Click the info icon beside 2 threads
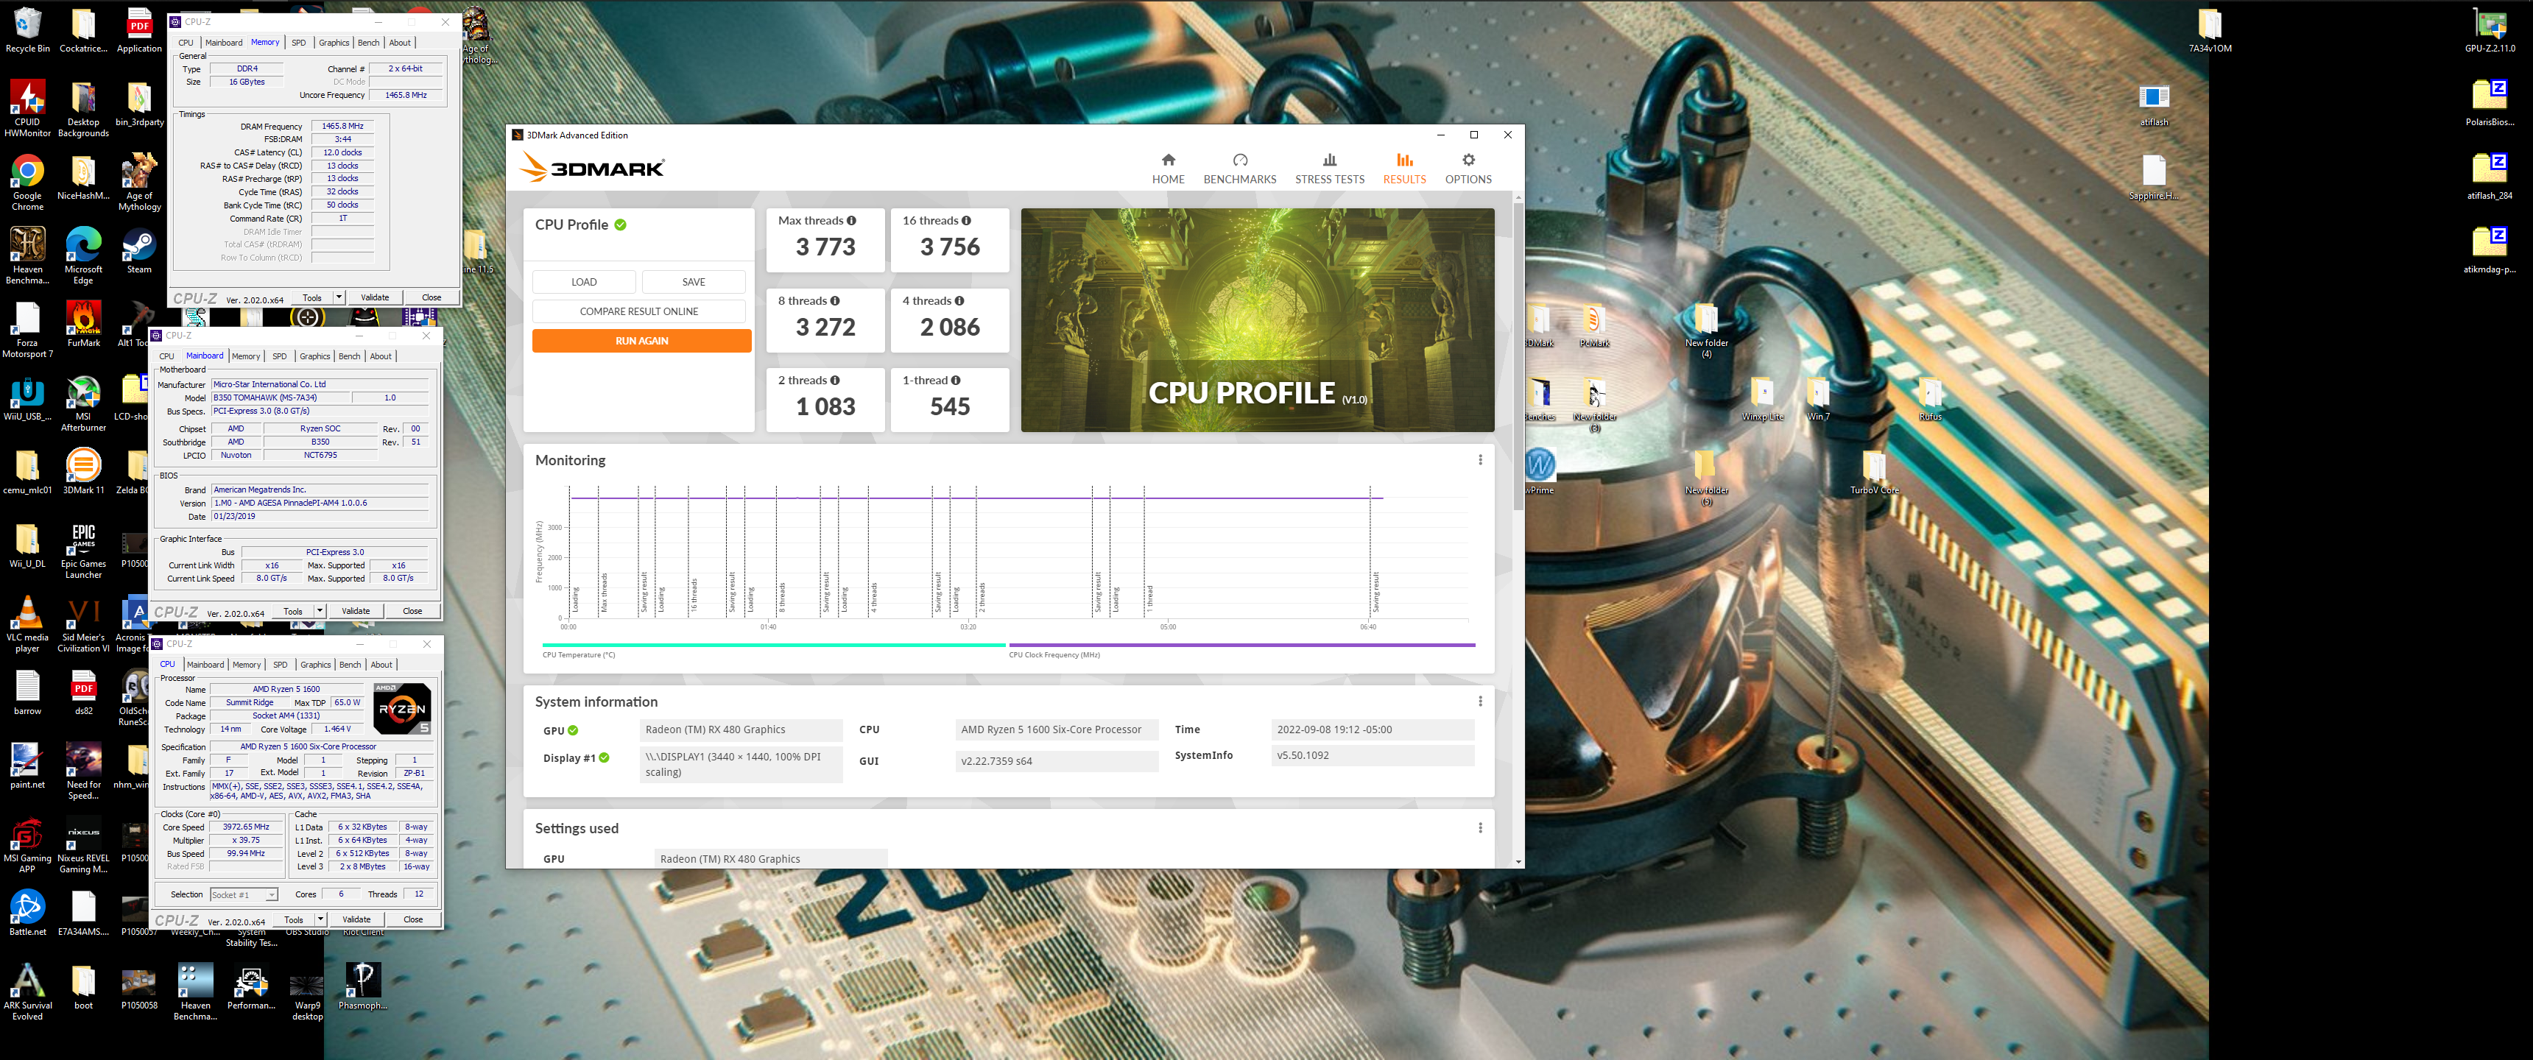This screenshot has width=2533, height=1060. pyautogui.click(x=834, y=381)
